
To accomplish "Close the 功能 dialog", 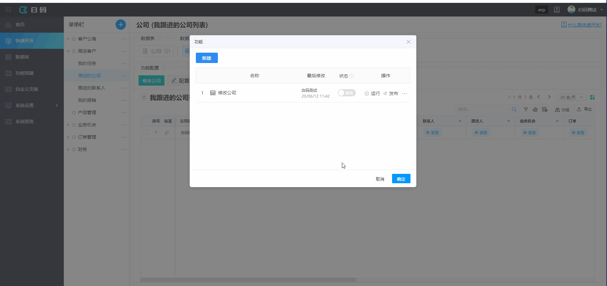I will click(409, 42).
